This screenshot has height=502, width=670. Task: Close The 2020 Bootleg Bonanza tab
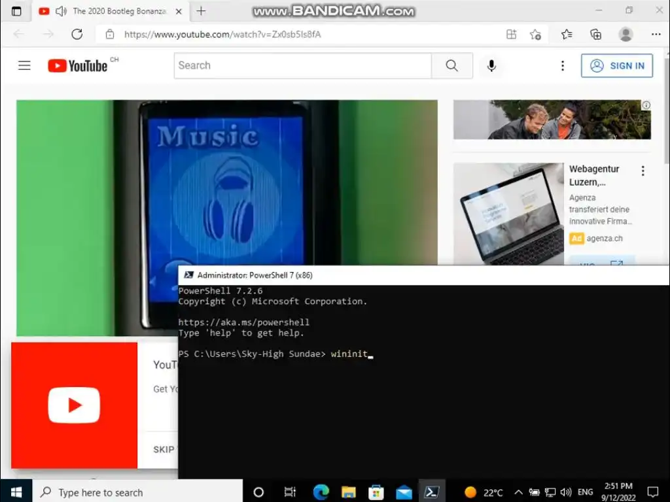(179, 12)
